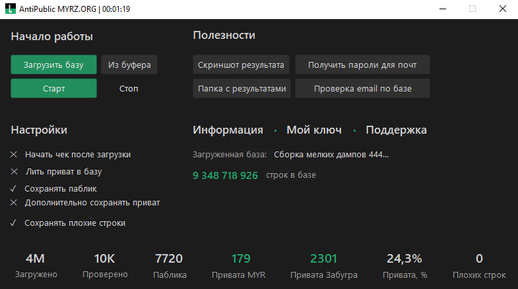This screenshot has width=518, height=289.
Task: Close the AntiPublic window
Action: (x=502, y=9)
